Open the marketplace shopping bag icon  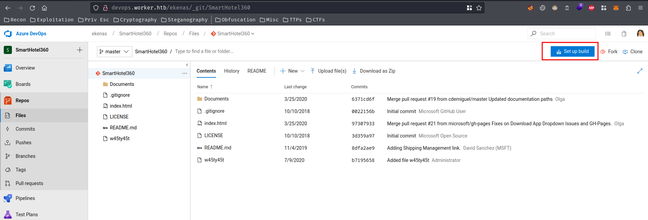pos(624,34)
